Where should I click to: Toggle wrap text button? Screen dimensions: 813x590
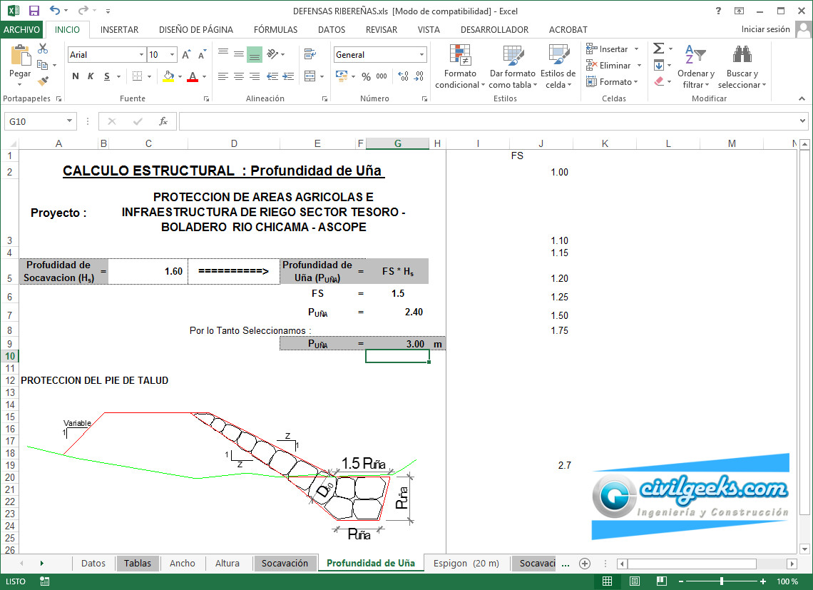(310, 54)
